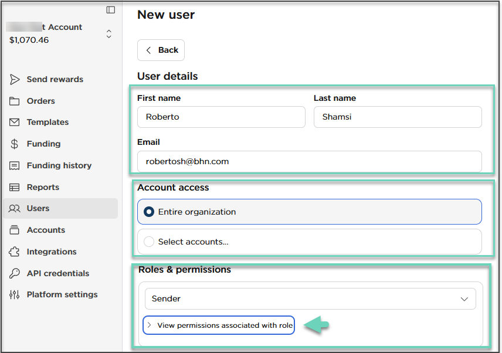Click the Platform settings sliders icon
502x353 pixels.
(15, 294)
